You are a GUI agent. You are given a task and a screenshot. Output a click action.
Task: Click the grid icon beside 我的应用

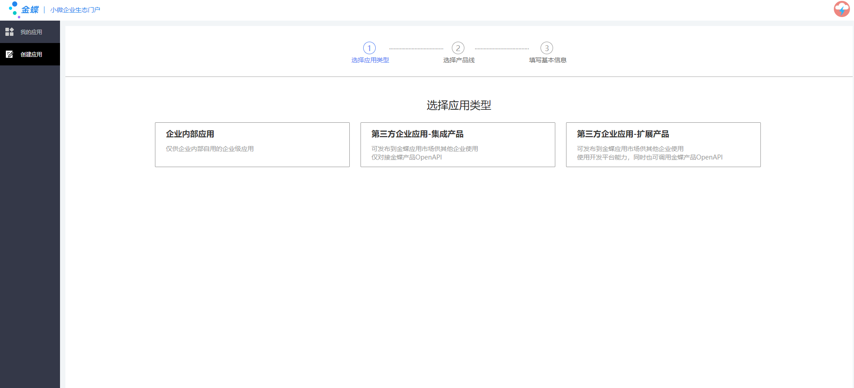click(x=9, y=32)
